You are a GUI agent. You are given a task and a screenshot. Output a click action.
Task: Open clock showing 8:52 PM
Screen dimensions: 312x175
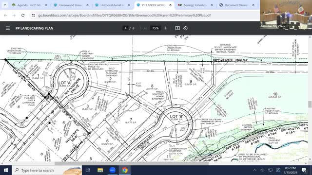(291, 170)
